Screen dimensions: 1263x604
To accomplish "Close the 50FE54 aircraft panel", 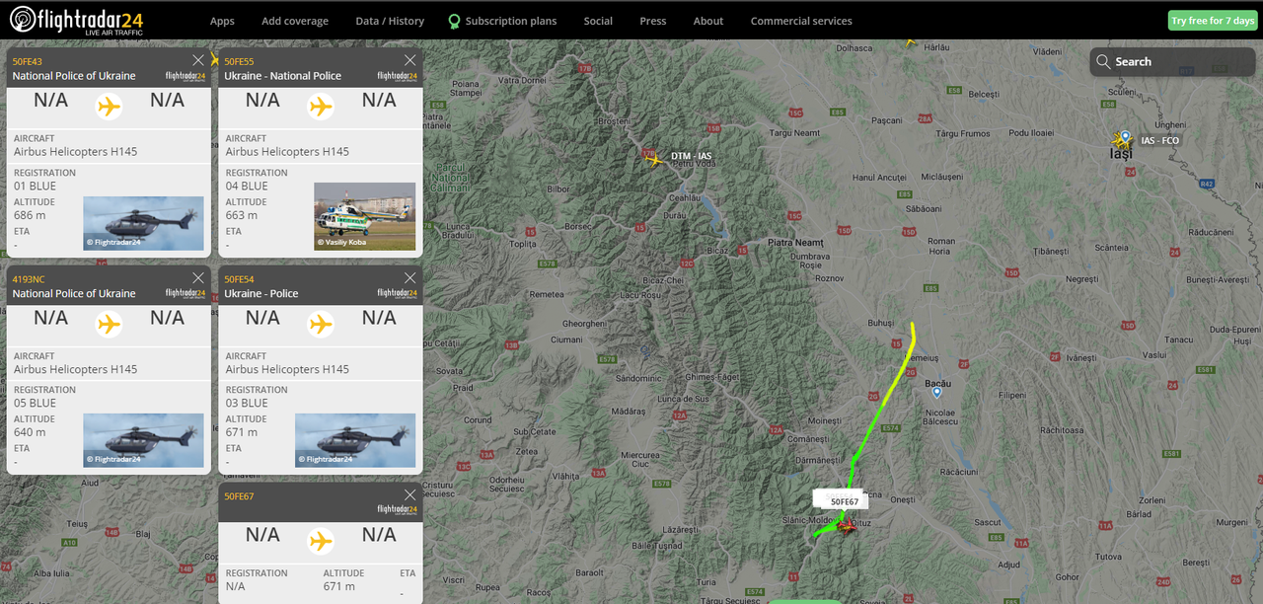I will point(410,278).
